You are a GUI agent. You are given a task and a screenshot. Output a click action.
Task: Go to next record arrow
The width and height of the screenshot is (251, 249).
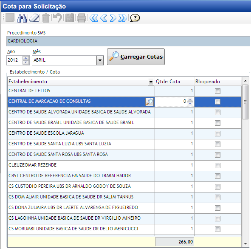(113, 18)
